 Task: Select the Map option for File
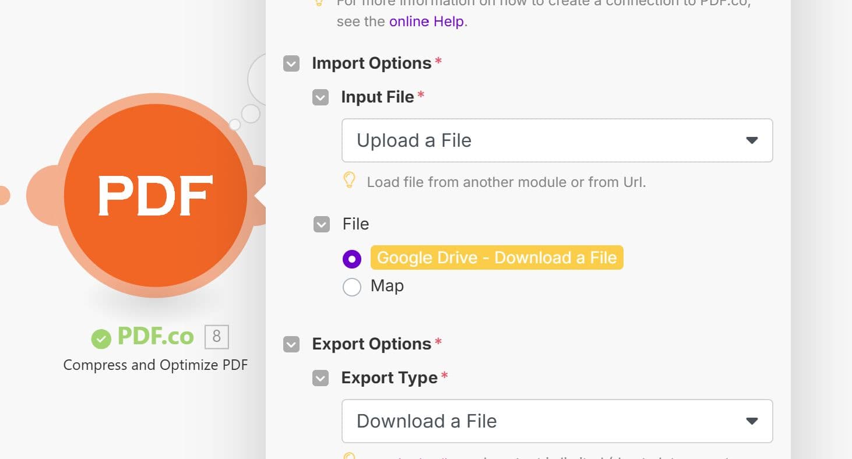pos(352,287)
